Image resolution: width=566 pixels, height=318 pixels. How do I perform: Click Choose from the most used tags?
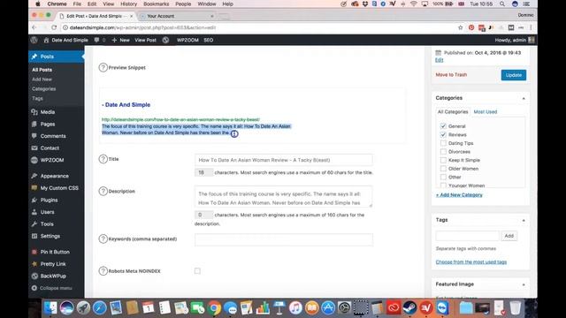point(471,261)
